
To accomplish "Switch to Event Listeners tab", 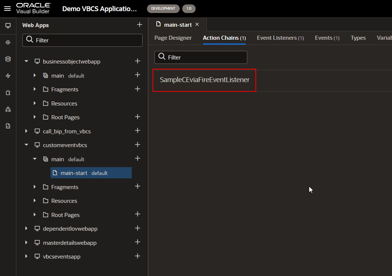I will 280,38.
